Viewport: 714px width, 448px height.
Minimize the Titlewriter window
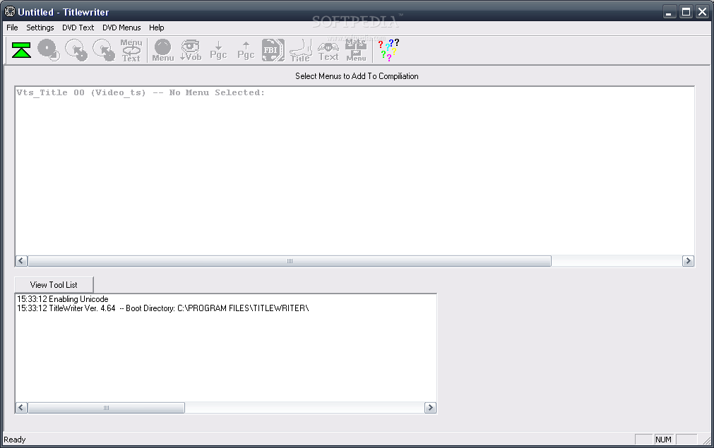(x=669, y=12)
